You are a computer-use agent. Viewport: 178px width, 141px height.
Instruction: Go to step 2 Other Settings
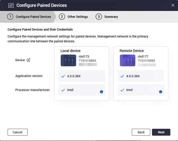pyautogui.click(x=74, y=17)
